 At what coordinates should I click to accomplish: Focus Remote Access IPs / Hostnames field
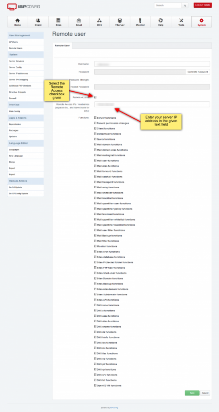click(x=152, y=104)
